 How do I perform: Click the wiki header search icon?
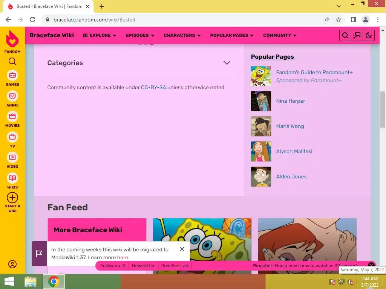point(345,35)
